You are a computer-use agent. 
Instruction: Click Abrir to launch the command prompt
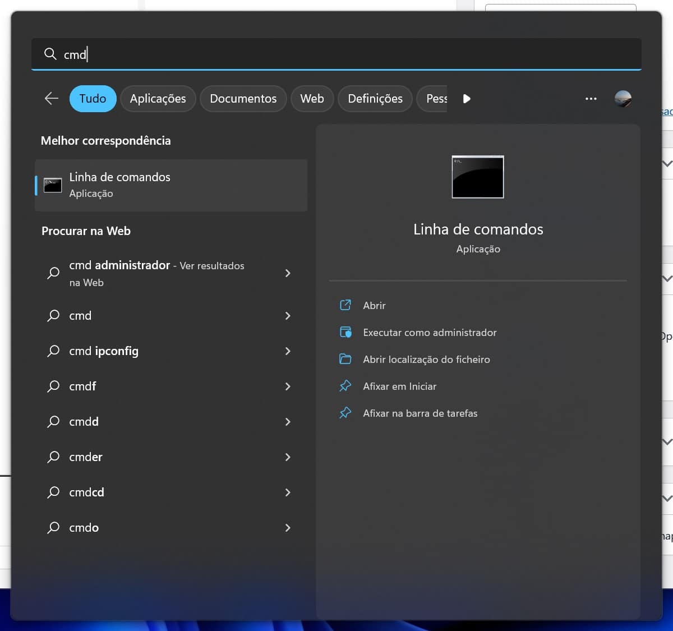(374, 306)
